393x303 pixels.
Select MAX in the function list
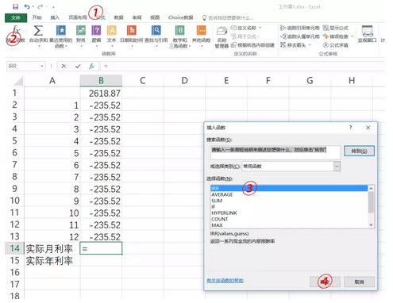pos(289,225)
